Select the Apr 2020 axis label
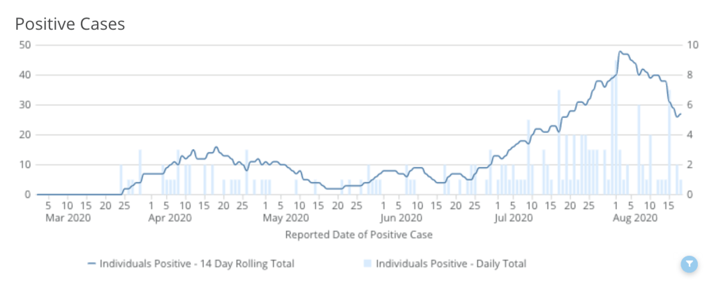 (170, 218)
